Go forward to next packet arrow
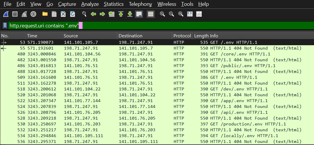The image size is (314, 145). point(102,14)
